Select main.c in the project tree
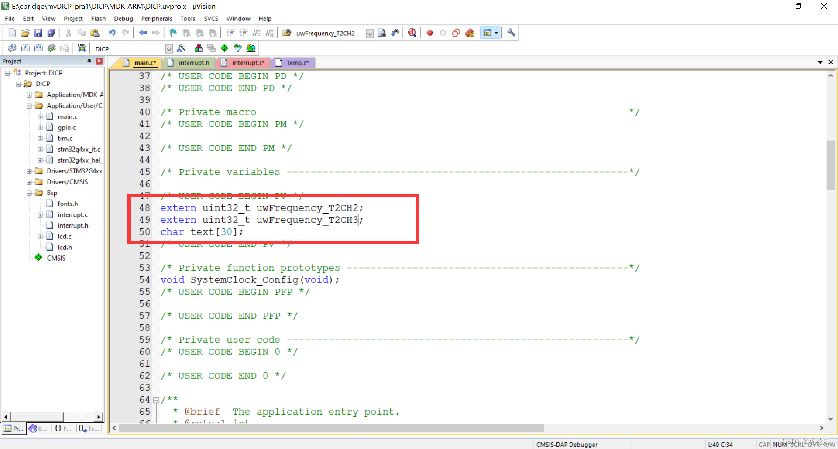This screenshot has width=838, height=449. [x=68, y=116]
